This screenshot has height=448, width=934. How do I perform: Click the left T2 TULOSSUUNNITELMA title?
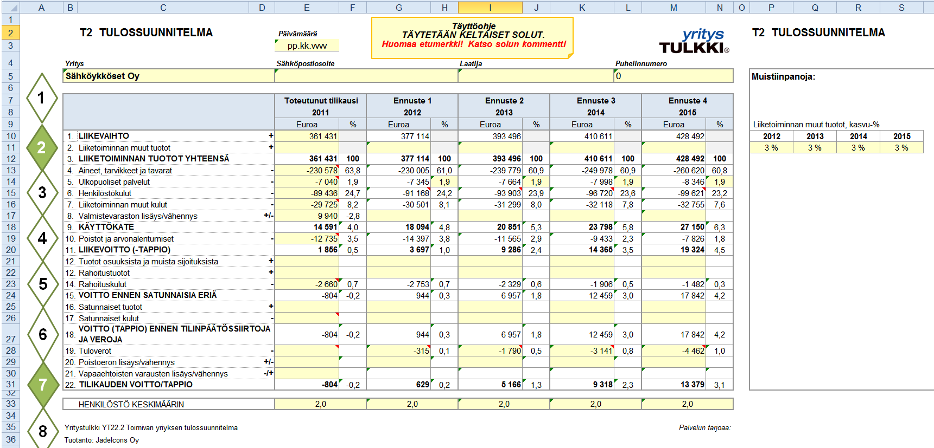tap(146, 33)
